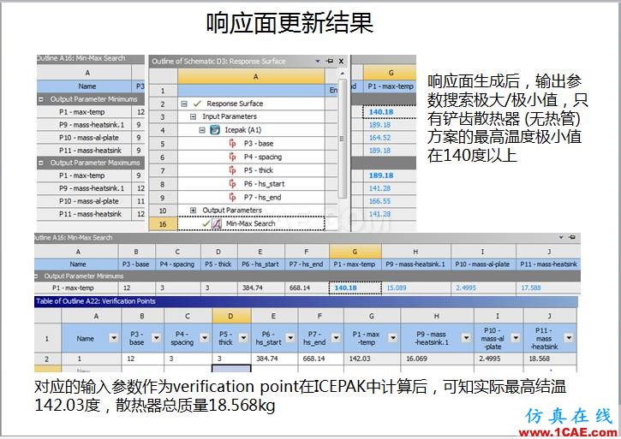The image size is (621, 439).
Task: Collapse Output Parameter Maximums group
Action: 41,163
